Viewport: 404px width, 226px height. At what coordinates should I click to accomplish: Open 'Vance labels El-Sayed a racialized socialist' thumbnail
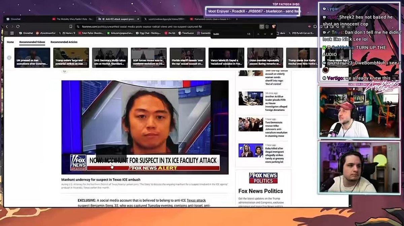point(226,58)
